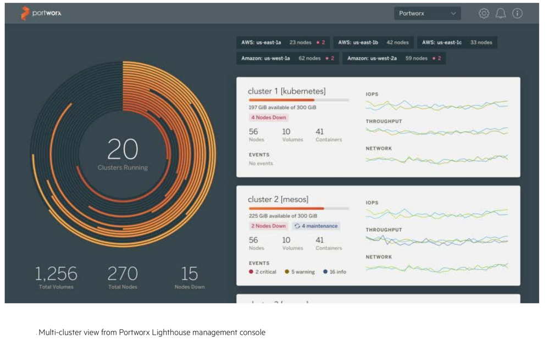Viewport: 549px width, 342px height.
Task: Click "197 GiB available of 300 GiB"
Action: pos(282,108)
